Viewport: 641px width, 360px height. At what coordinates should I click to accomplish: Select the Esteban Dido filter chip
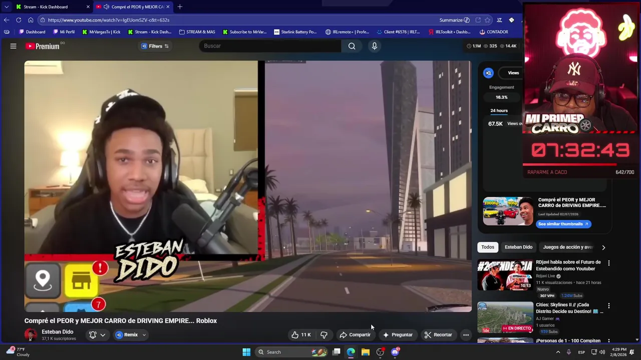point(518,247)
